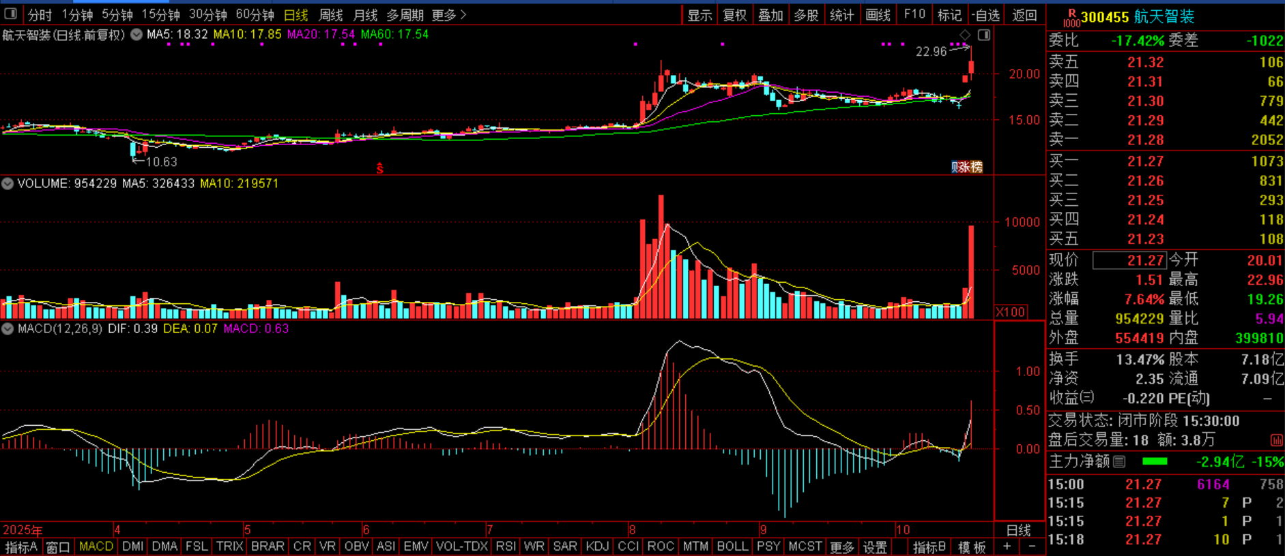Expand the MACD(12,26,9) indicator dropdown arrow

click(x=8, y=328)
